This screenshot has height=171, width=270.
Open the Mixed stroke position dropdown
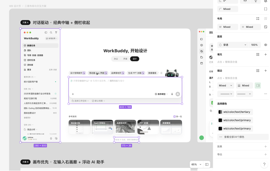point(225,85)
